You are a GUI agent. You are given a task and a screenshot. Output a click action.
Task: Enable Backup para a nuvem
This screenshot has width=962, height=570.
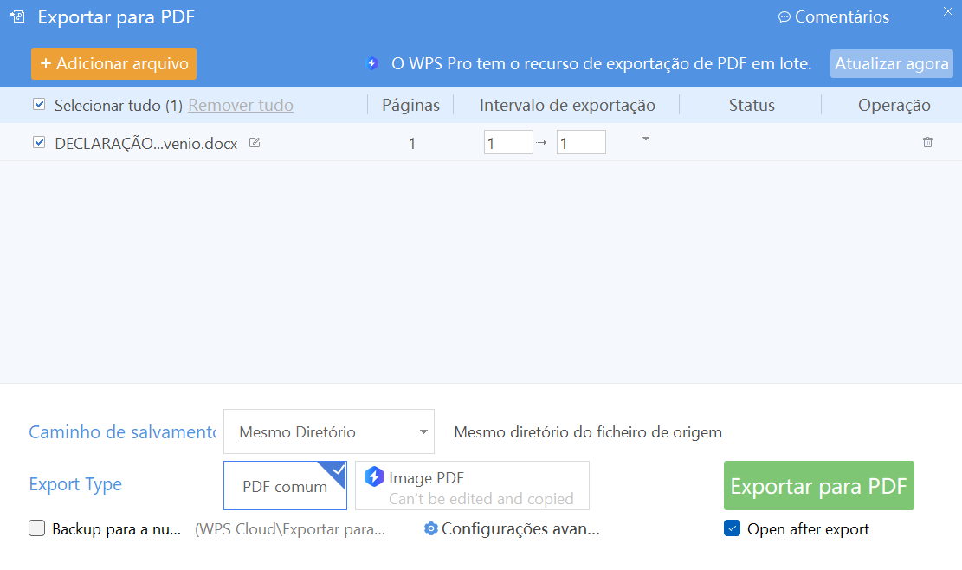(36, 528)
